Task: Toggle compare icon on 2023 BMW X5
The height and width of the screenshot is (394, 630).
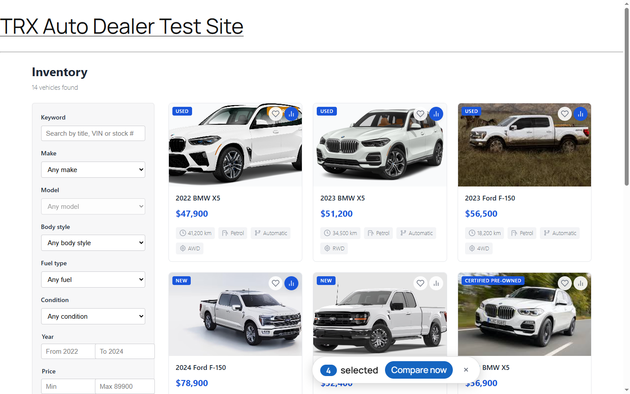Action: pos(436,114)
